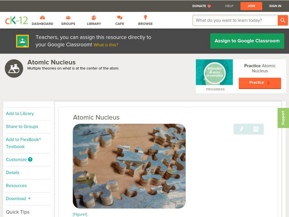
Task: Click the orange Practice button
Action: pyautogui.click(x=260, y=83)
